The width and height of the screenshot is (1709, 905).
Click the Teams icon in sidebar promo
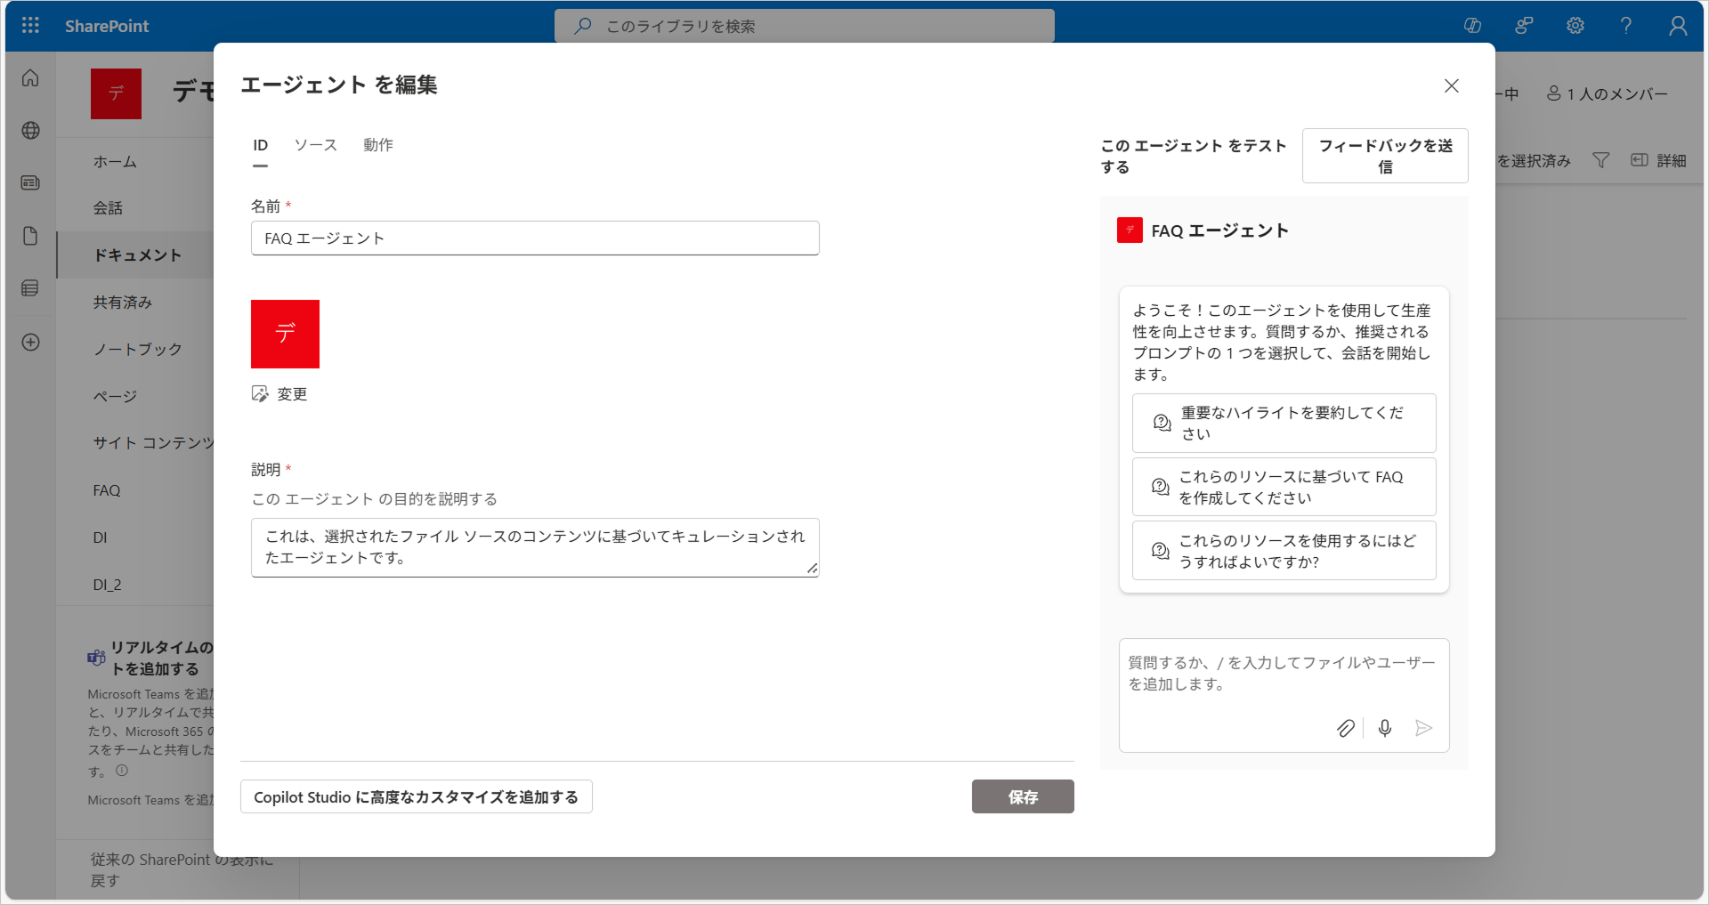pyautogui.click(x=96, y=658)
